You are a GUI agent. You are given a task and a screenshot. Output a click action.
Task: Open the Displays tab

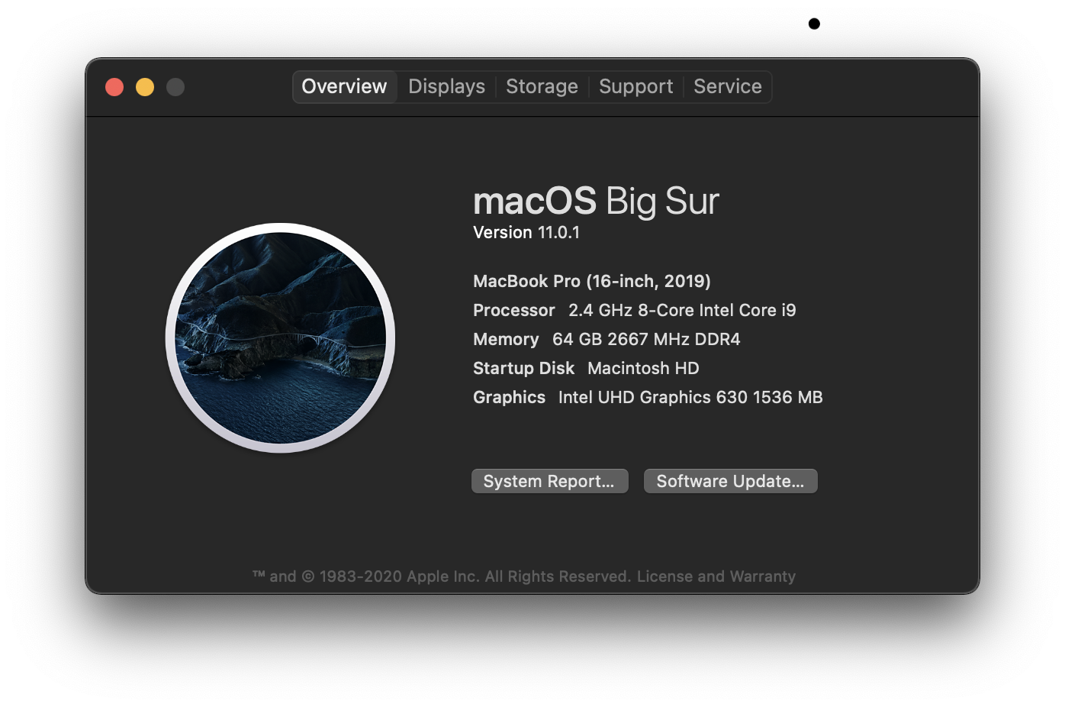446,86
